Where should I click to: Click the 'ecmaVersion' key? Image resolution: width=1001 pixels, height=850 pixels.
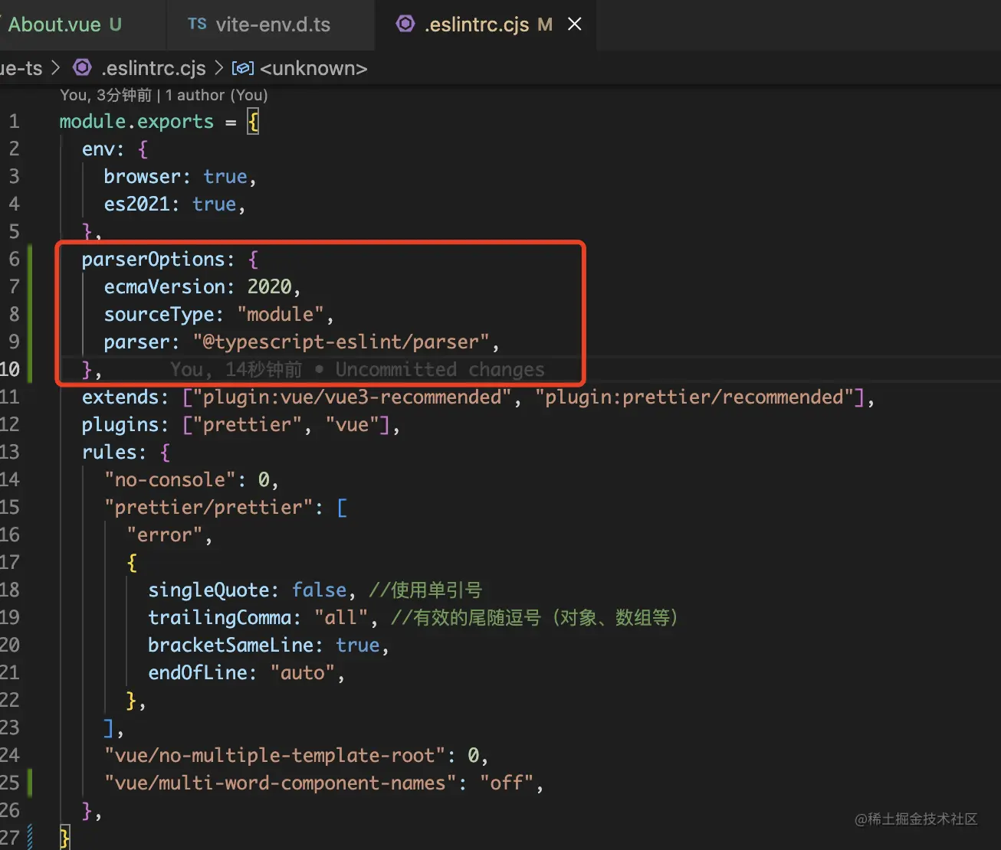point(164,287)
